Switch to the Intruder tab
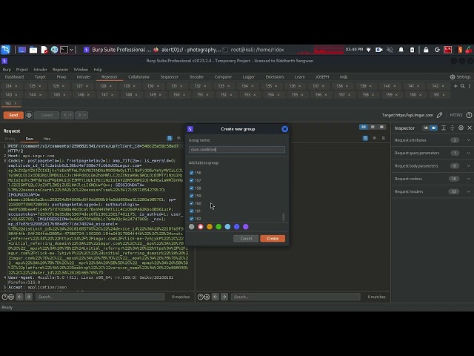The width and height of the screenshot is (474, 356). pos(84,76)
